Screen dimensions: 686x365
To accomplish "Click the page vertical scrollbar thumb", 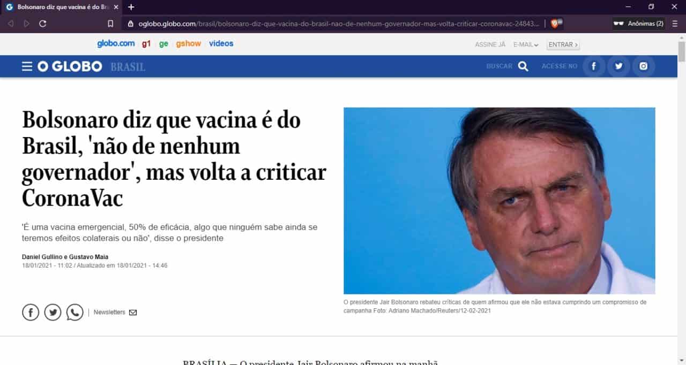I will pyautogui.click(x=682, y=52).
